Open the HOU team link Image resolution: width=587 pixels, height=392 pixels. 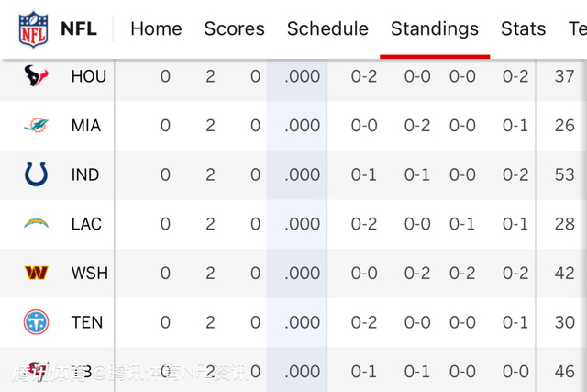point(89,76)
